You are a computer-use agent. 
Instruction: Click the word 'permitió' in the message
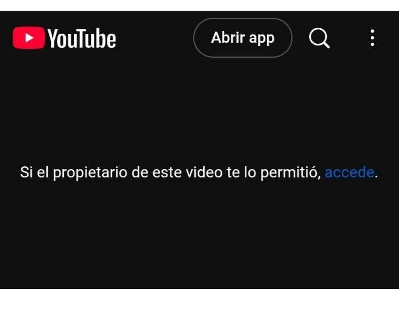[290, 173]
